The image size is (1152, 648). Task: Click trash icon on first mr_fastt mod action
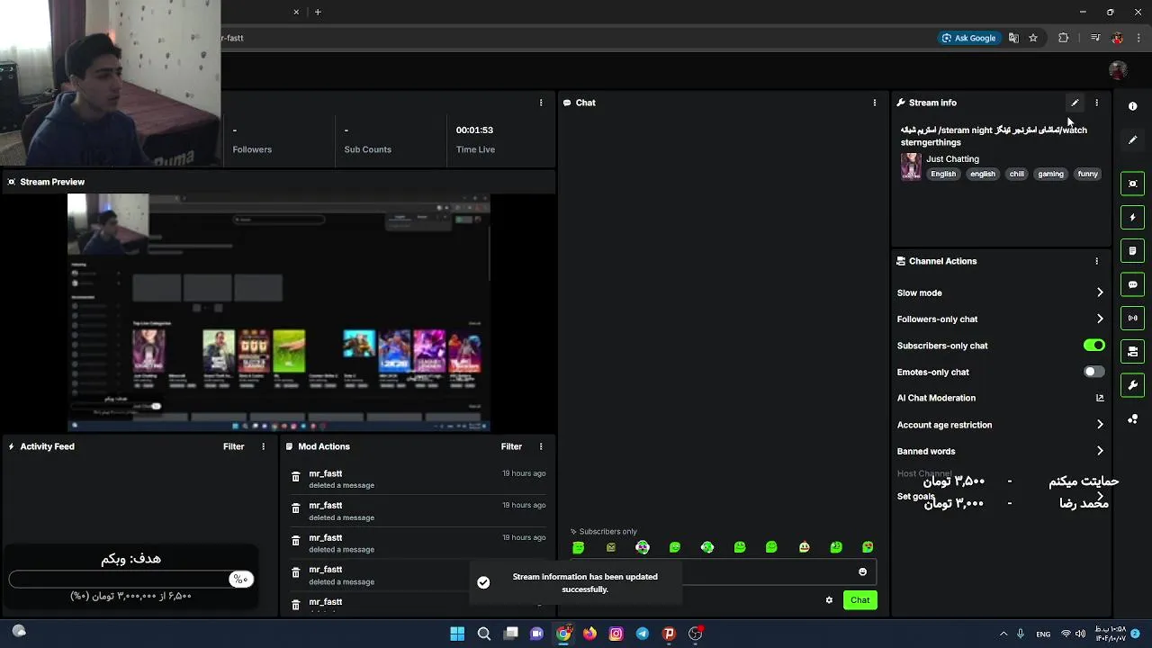pyautogui.click(x=295, y=477)
